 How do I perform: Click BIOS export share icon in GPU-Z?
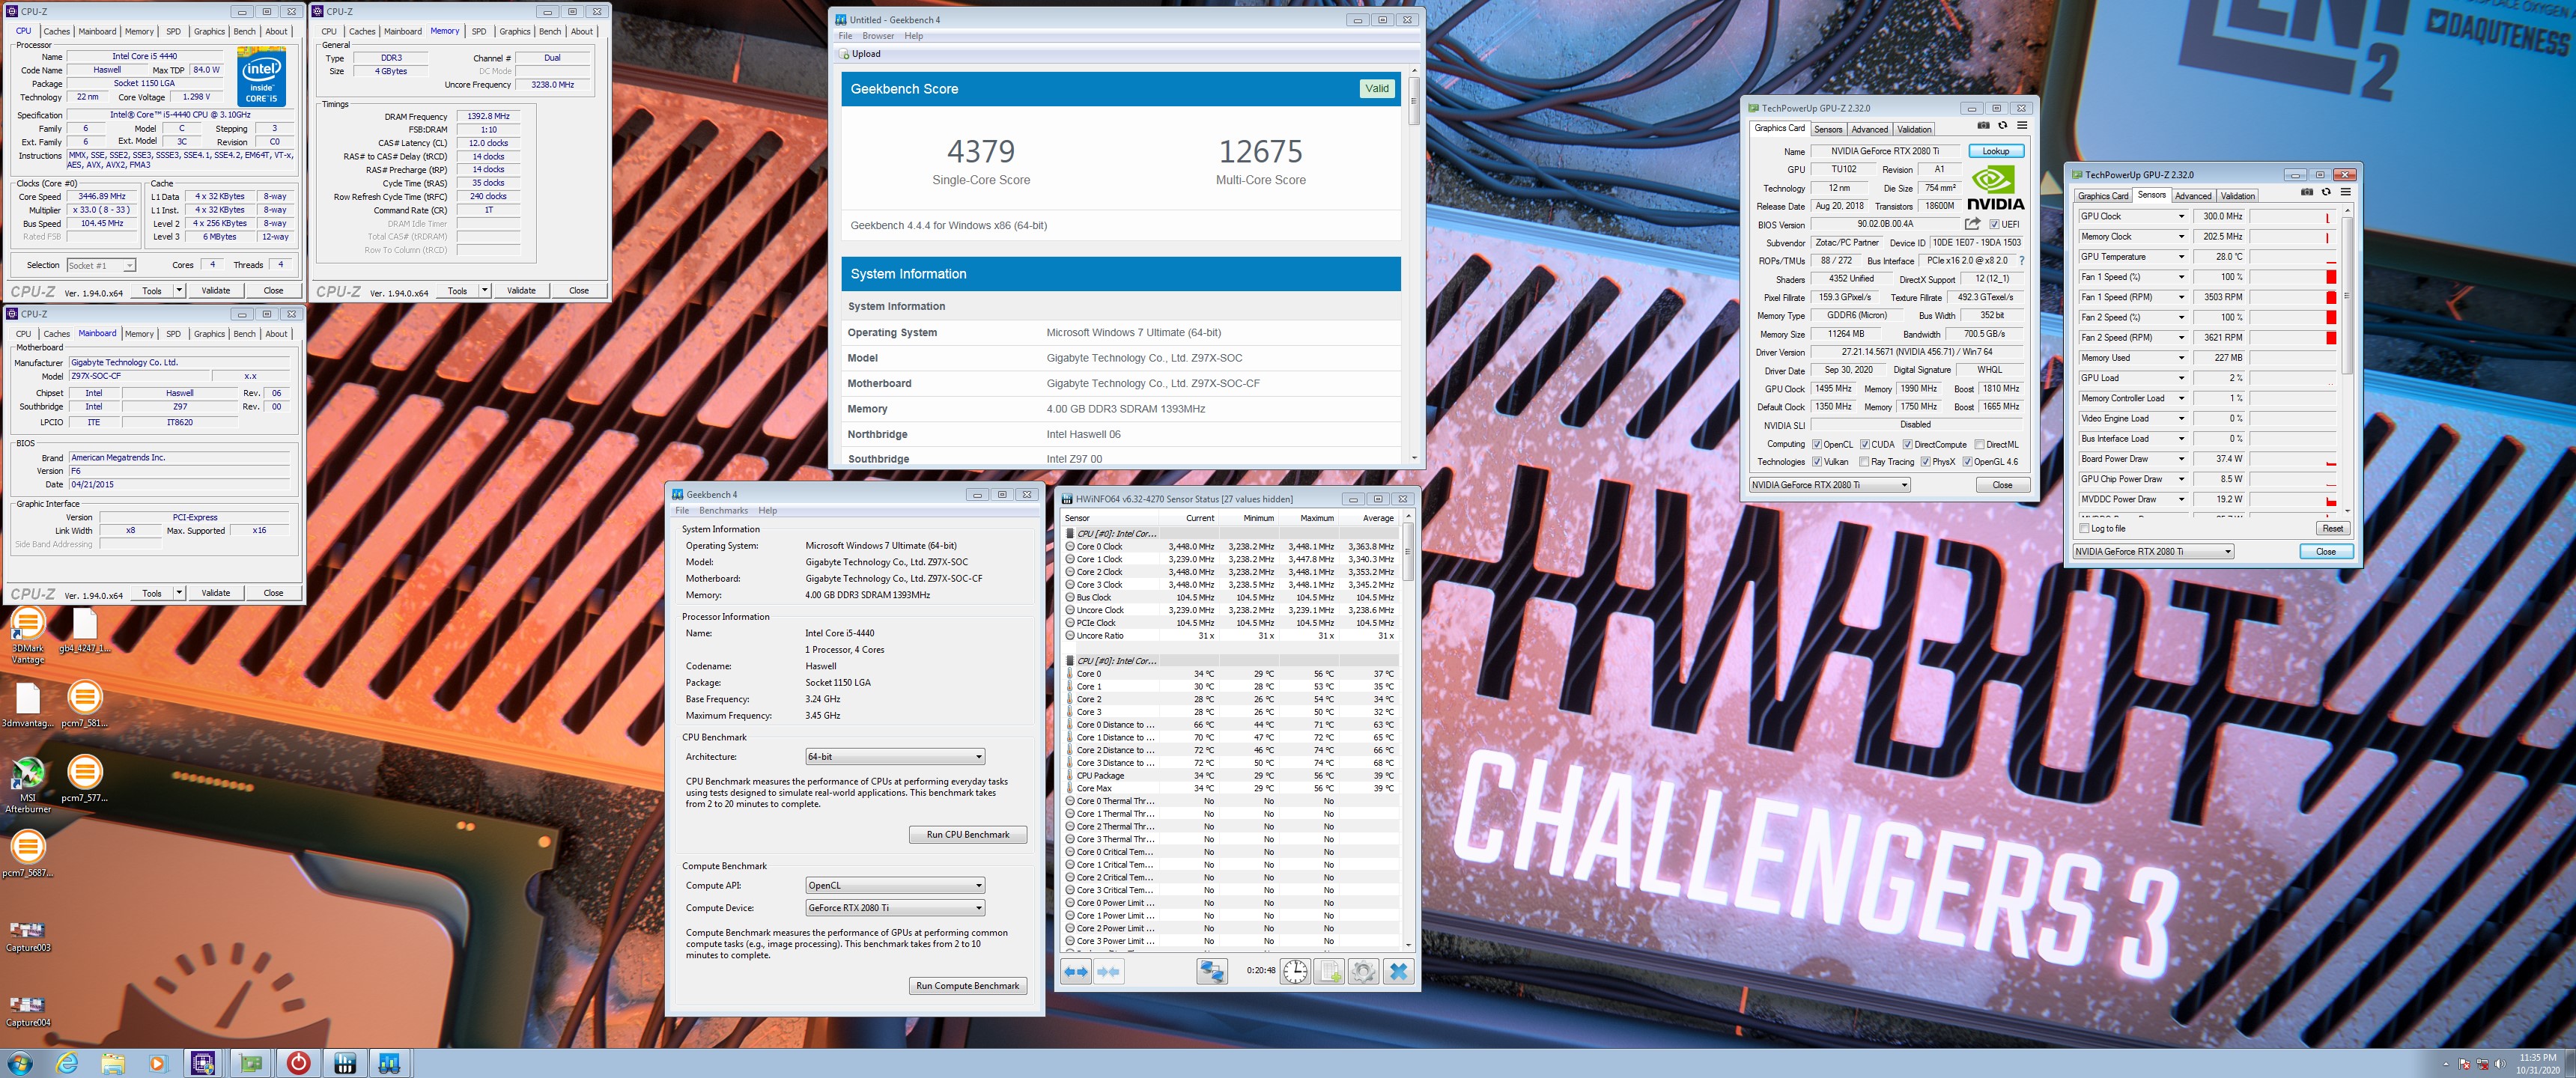pos(1972,224)
